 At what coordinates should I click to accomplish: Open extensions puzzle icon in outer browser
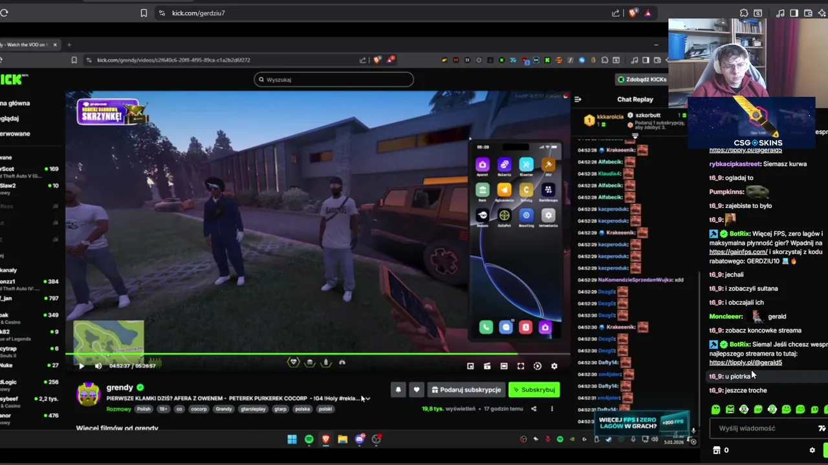(744, 13)
